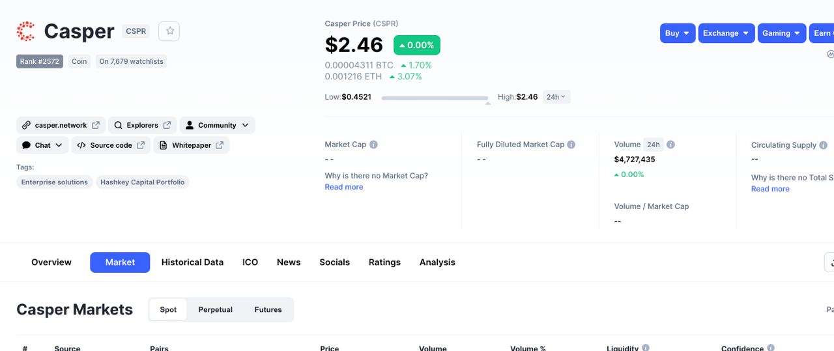
Task: Click the person icon on Community
Action: 190,125
